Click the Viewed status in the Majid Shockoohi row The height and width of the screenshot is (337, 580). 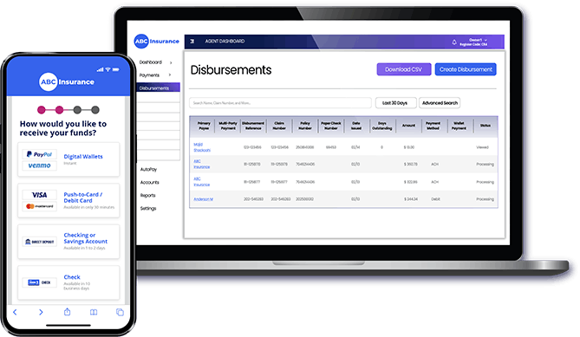(482, 147)
